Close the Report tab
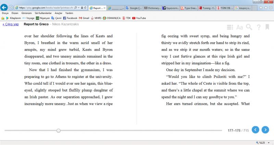This screenshot has width=274, height=145. tap(104, 8)
